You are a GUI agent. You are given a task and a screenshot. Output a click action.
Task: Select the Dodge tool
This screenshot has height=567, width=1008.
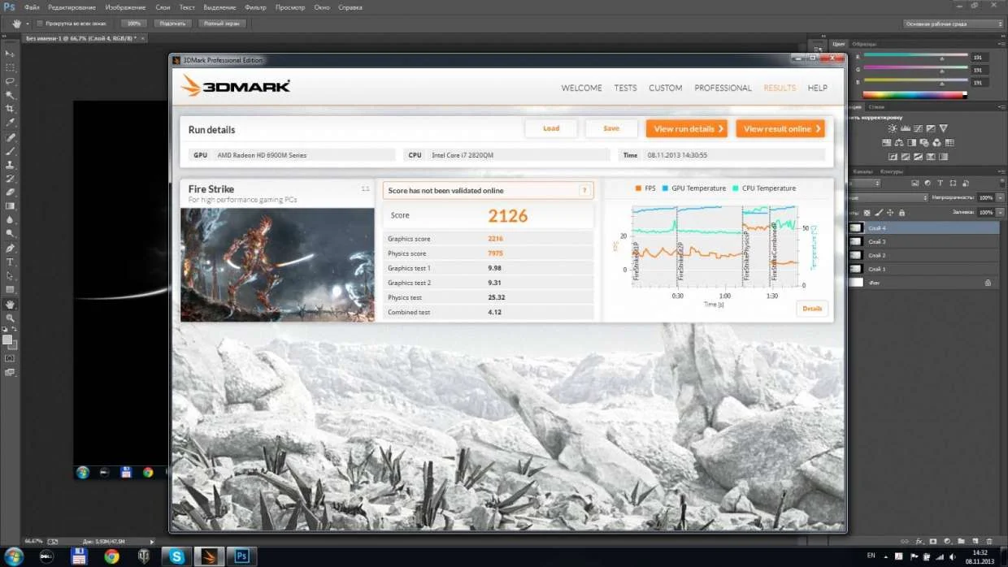(11, 234)
